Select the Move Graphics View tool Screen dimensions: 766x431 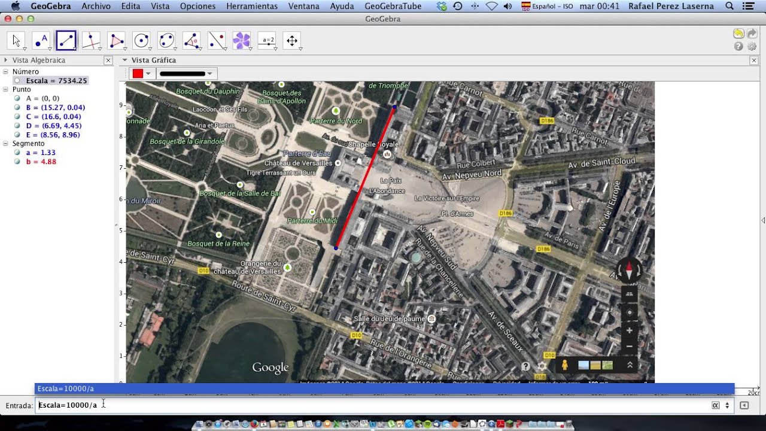point(292,41)
